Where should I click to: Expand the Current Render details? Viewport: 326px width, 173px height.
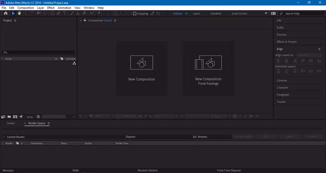pyautogui.click(x=4, y=137)
